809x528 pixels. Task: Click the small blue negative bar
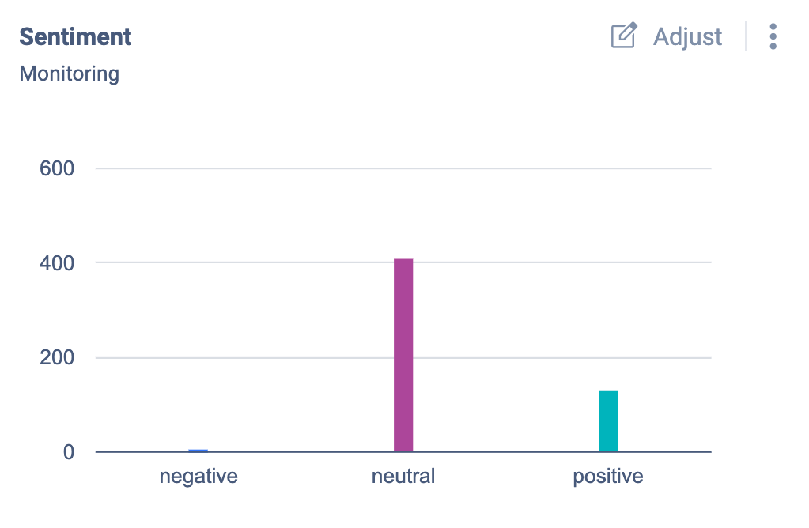coord(198,451)
